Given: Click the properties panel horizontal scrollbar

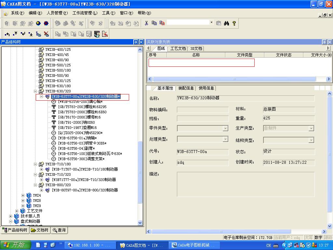Looking at the screenshot, I should pos(221,231).
